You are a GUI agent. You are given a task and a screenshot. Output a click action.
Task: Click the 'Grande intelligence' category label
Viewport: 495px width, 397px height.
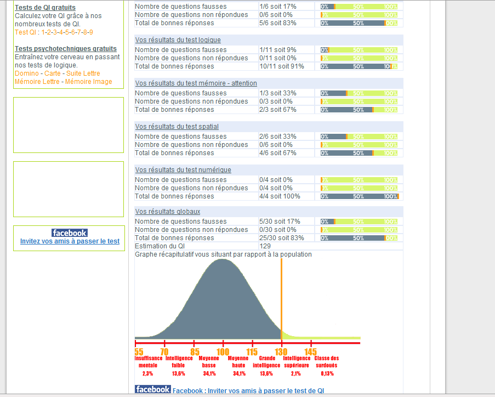pos(266,361)
